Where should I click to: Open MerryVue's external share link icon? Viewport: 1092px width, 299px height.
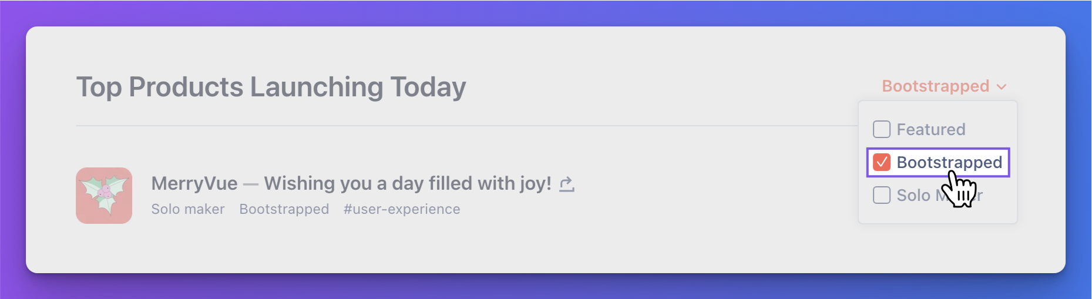click(566, 184)
